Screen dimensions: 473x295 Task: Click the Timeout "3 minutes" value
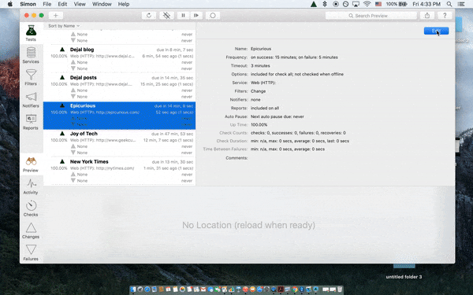[260, 65]
